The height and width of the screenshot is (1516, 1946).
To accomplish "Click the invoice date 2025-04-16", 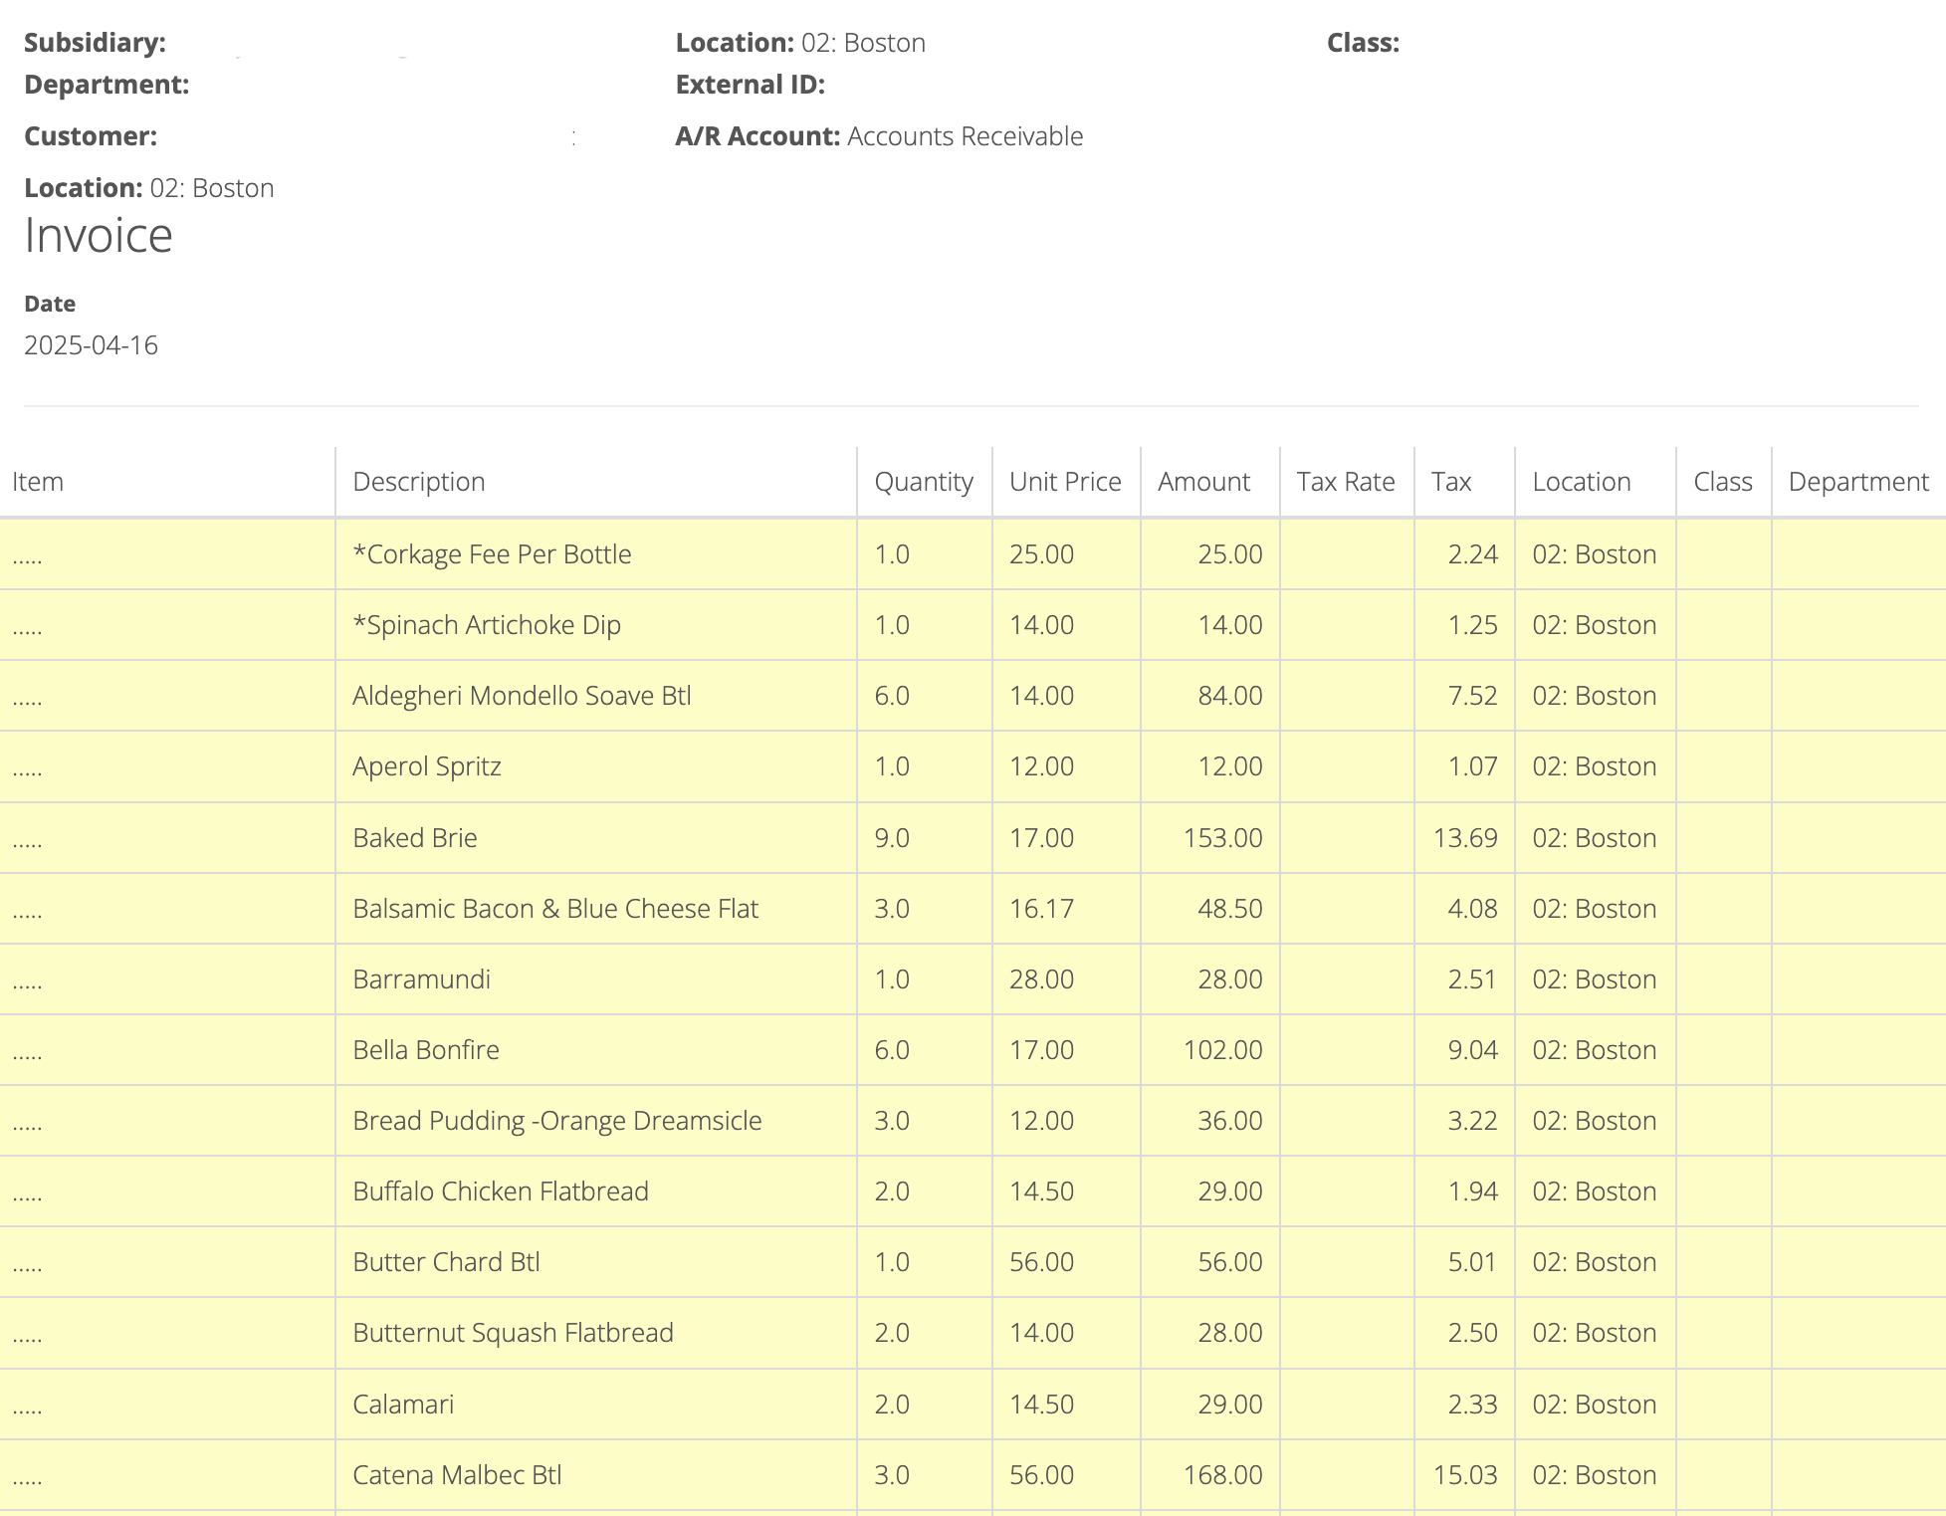I will tap(91, 345).
